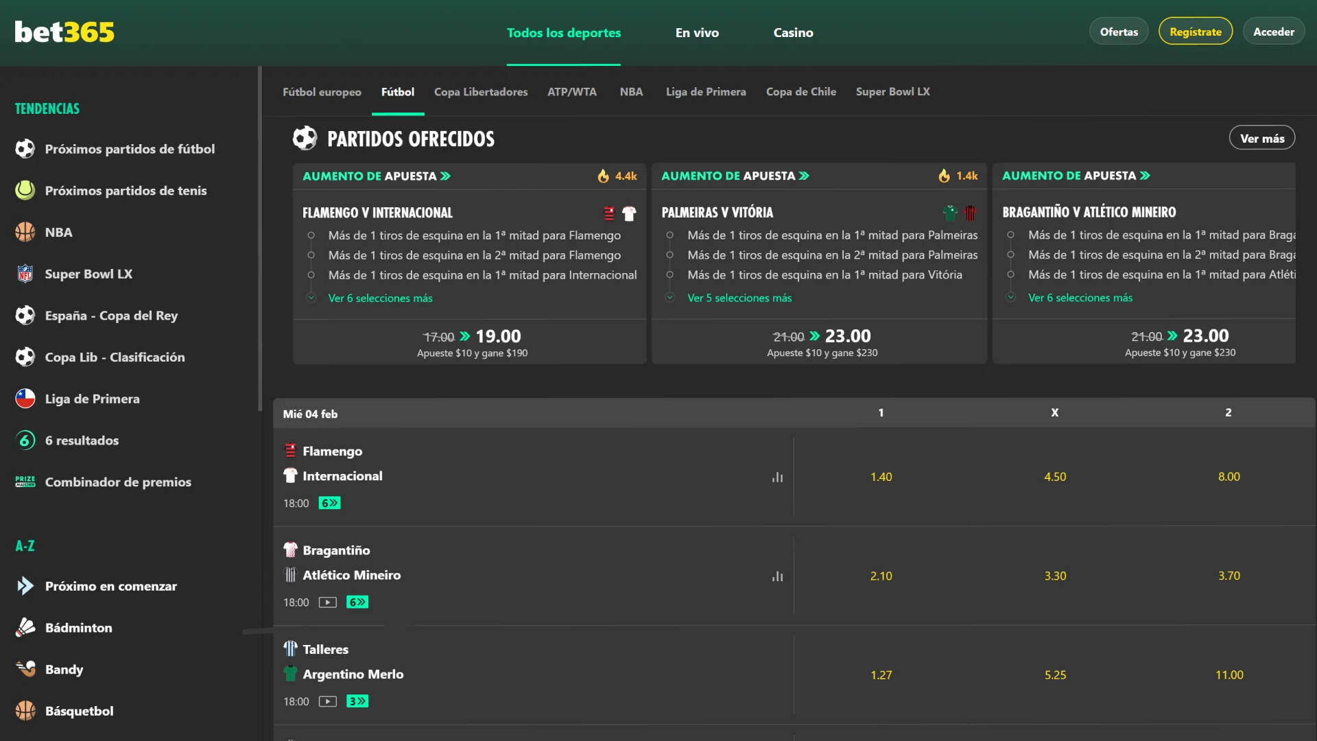The height and width of the screenshot is (741, 1317).
Task: Click soccer ball icon beside Copa Lib - Clasificación
Action: click(25, 357)
